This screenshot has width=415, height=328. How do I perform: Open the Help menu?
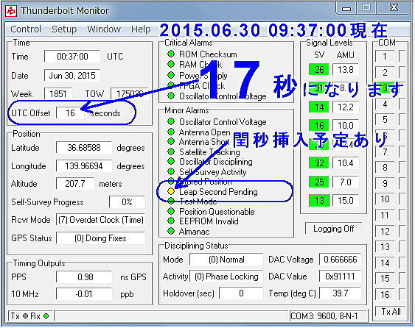pyautogui.click(x=141, y=29)
